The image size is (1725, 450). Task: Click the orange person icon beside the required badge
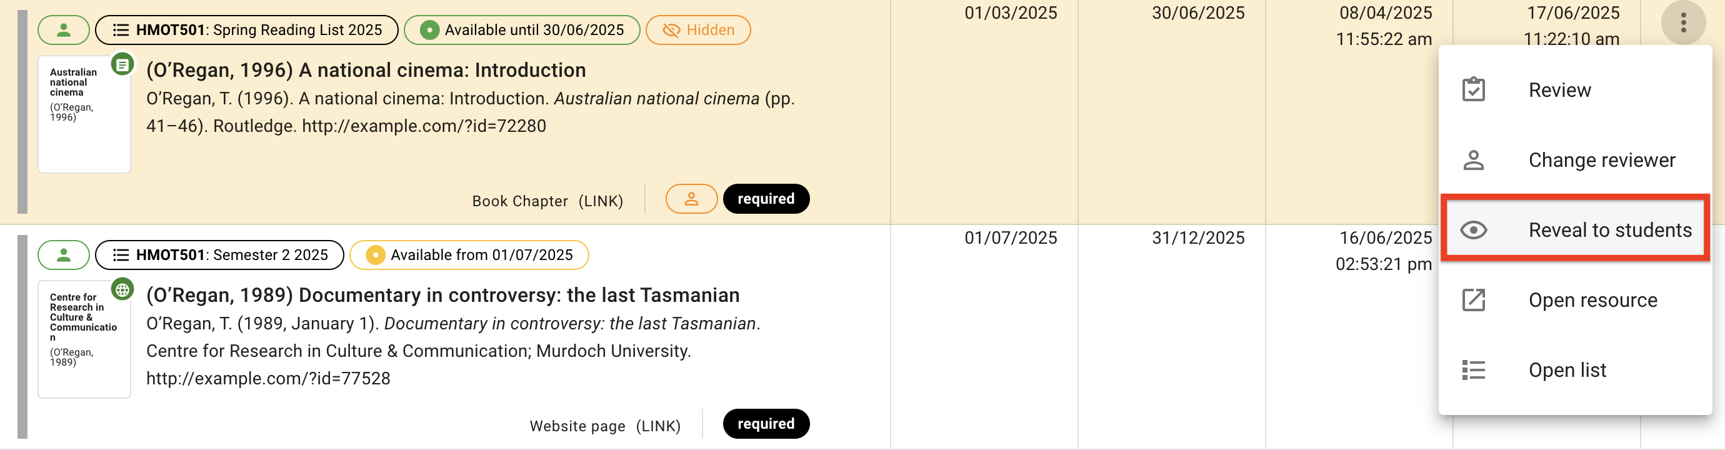pyautogui.click(x=691, y=199)
